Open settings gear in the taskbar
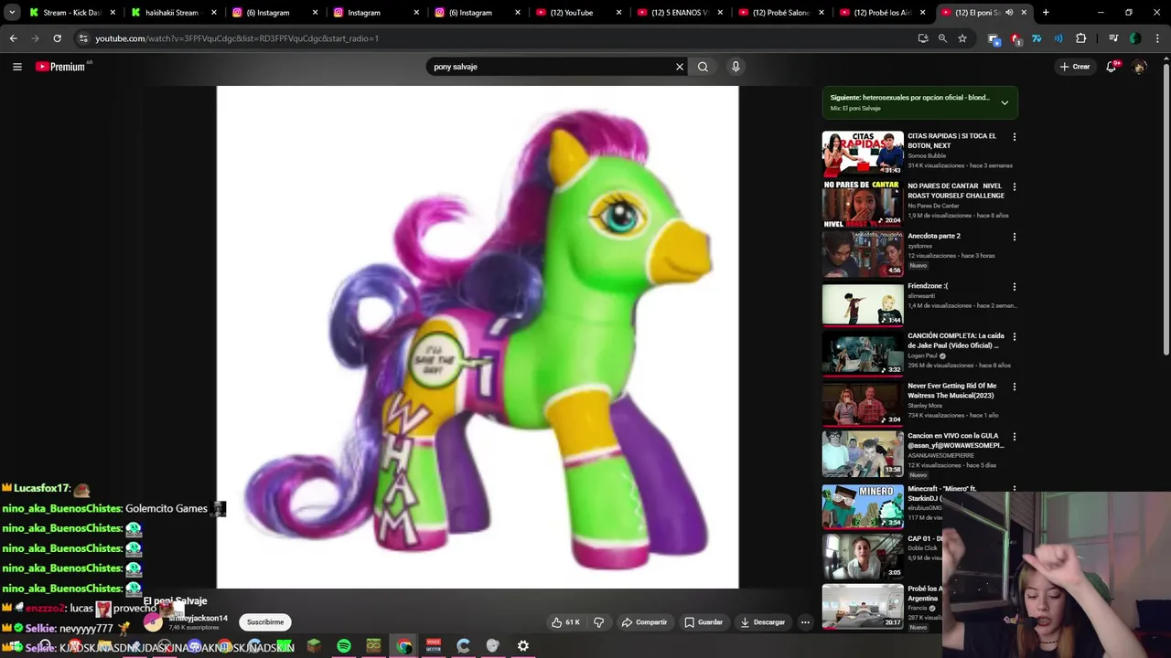Viewport: 1171px width, 658px height. (x=523, y=646)
